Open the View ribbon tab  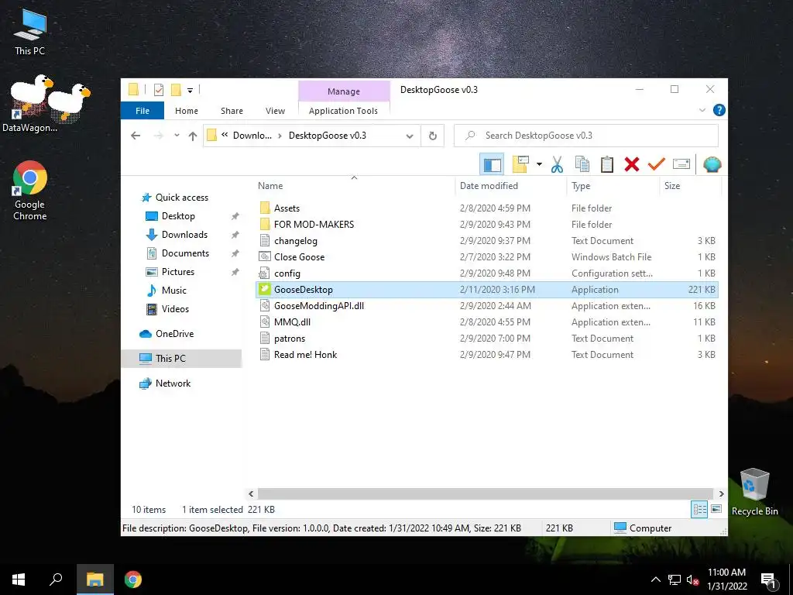click(x=275, y=111)
